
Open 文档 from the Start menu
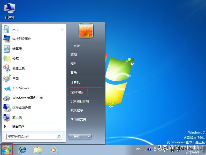[x=74, y=55]
